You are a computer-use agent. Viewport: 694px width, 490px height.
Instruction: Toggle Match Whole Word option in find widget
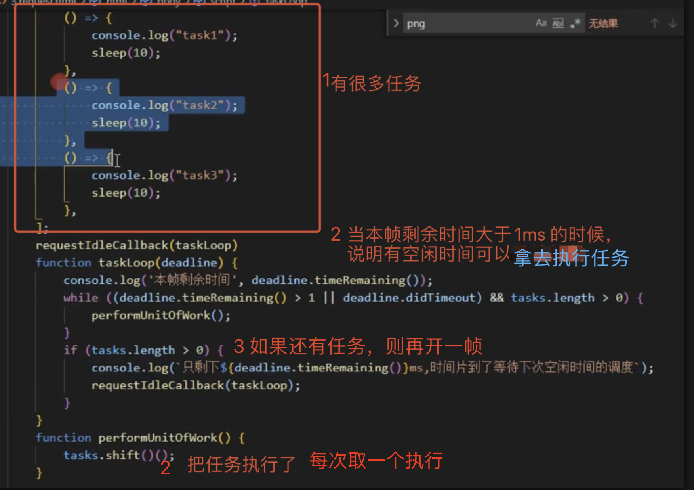pos(558,23)
